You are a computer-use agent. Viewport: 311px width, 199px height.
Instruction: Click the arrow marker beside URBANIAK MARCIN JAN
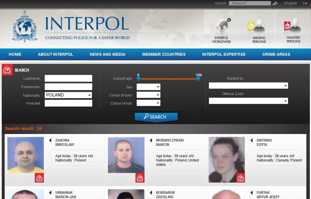pos(50,192)
